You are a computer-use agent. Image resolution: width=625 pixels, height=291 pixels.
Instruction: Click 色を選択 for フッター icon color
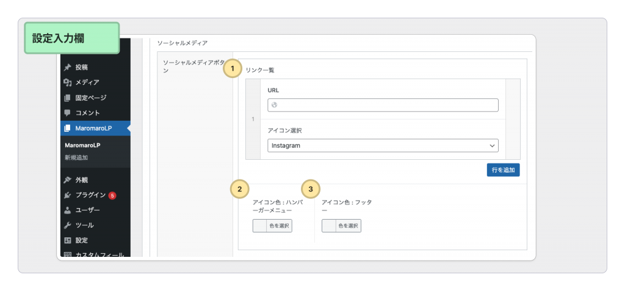pos(341,226)
